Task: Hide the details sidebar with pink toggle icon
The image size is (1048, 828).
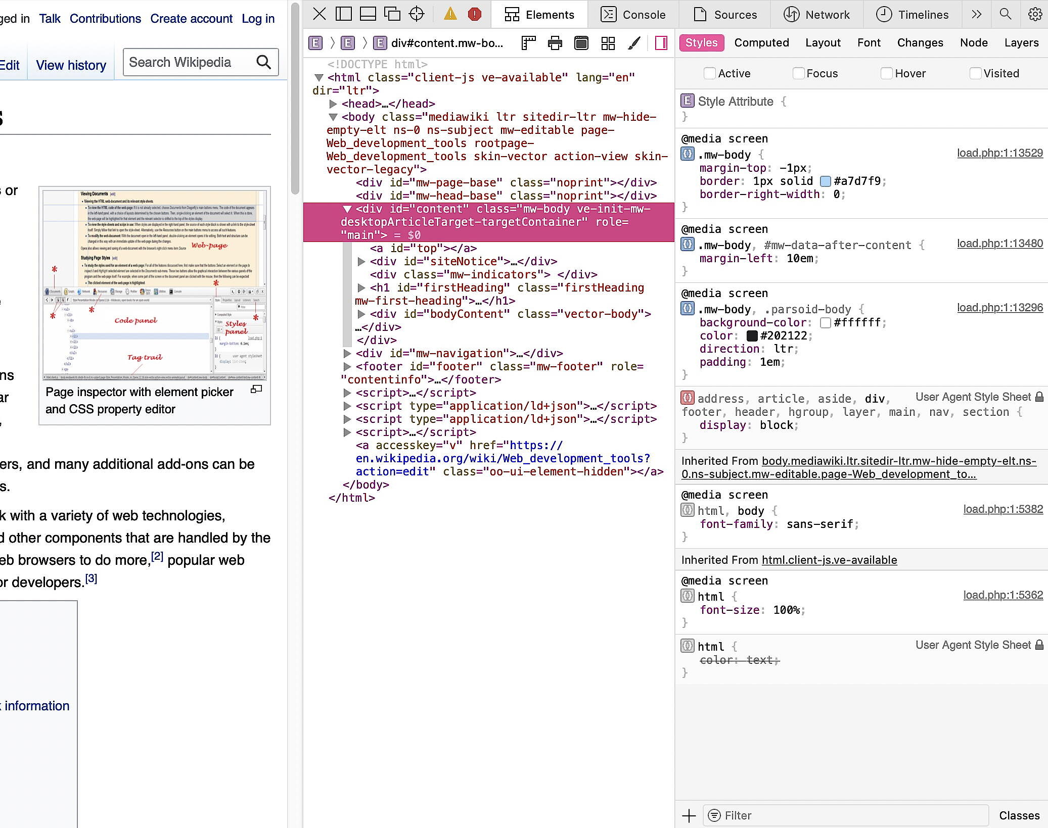Action: 661,43
